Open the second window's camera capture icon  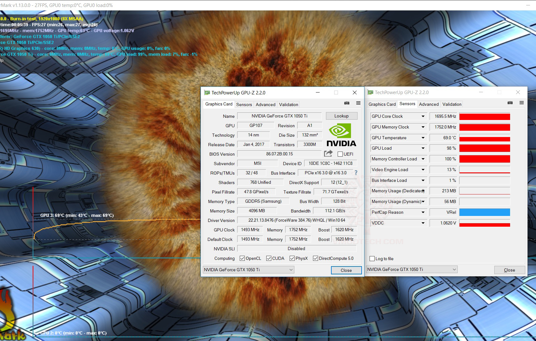(x=510, y=103)
